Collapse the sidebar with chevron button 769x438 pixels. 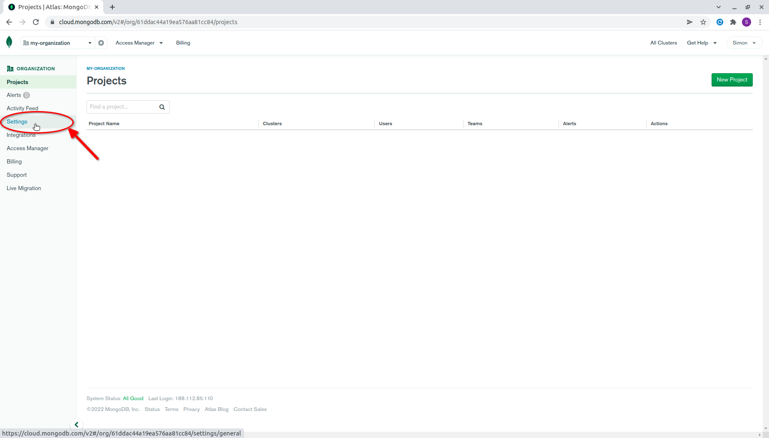77,425
